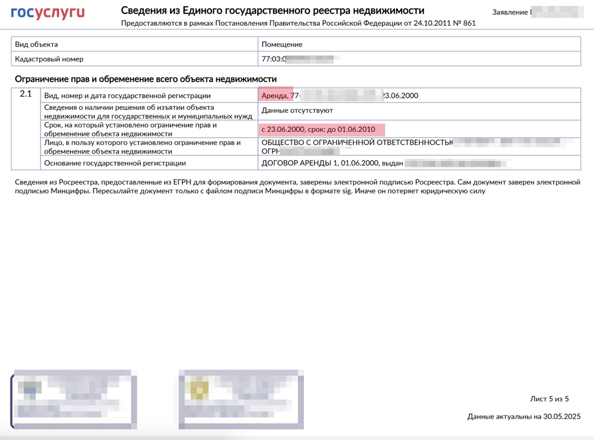Viewport: 594px width, 440px height.
Task: Click the row number 2.1
Action: pyautogui.click(x=26, y=95)
